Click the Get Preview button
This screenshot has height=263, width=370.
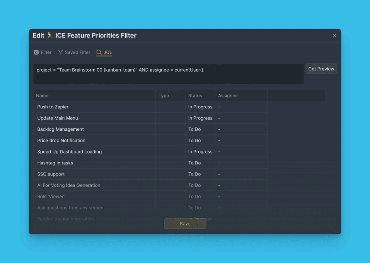tap(321, 69)
